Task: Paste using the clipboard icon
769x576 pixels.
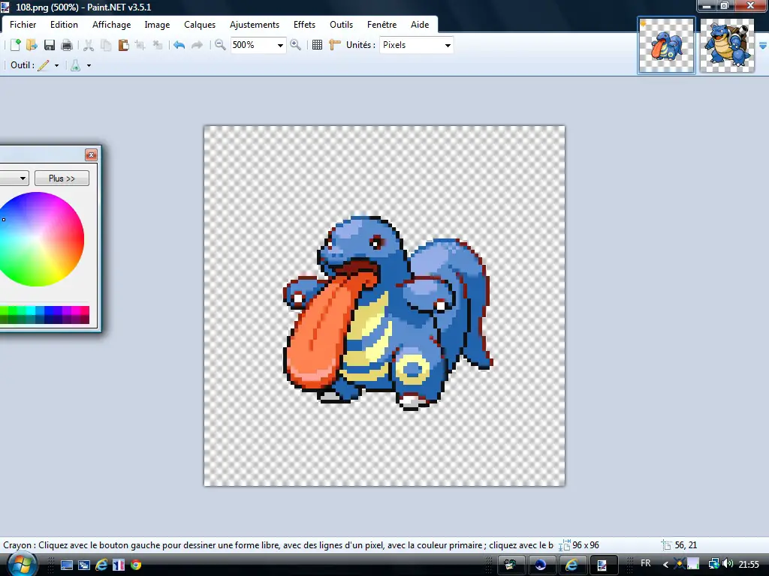Action: 123,45
